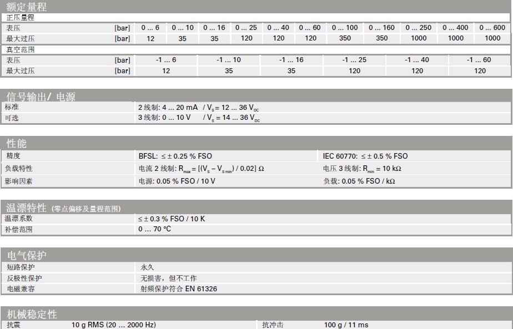Image resolution: width=513 pixels, height=329 pixels.
Task: Select the BFSL: ≤ ± 0.25 % FSO value
Action: coord(175,156)
